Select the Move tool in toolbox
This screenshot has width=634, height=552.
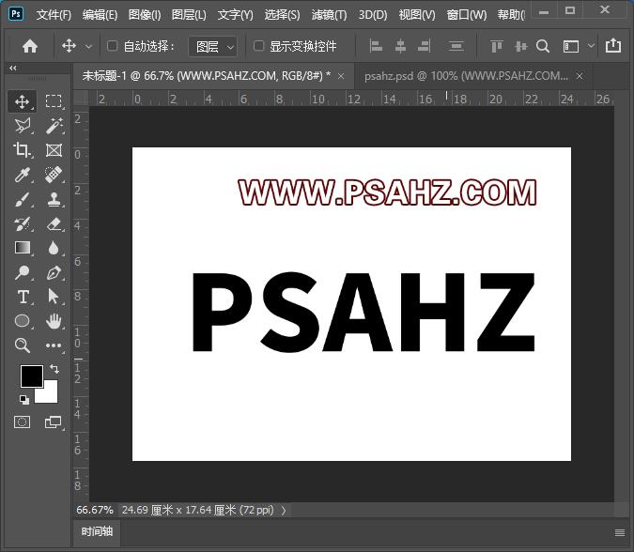[23, 101]
